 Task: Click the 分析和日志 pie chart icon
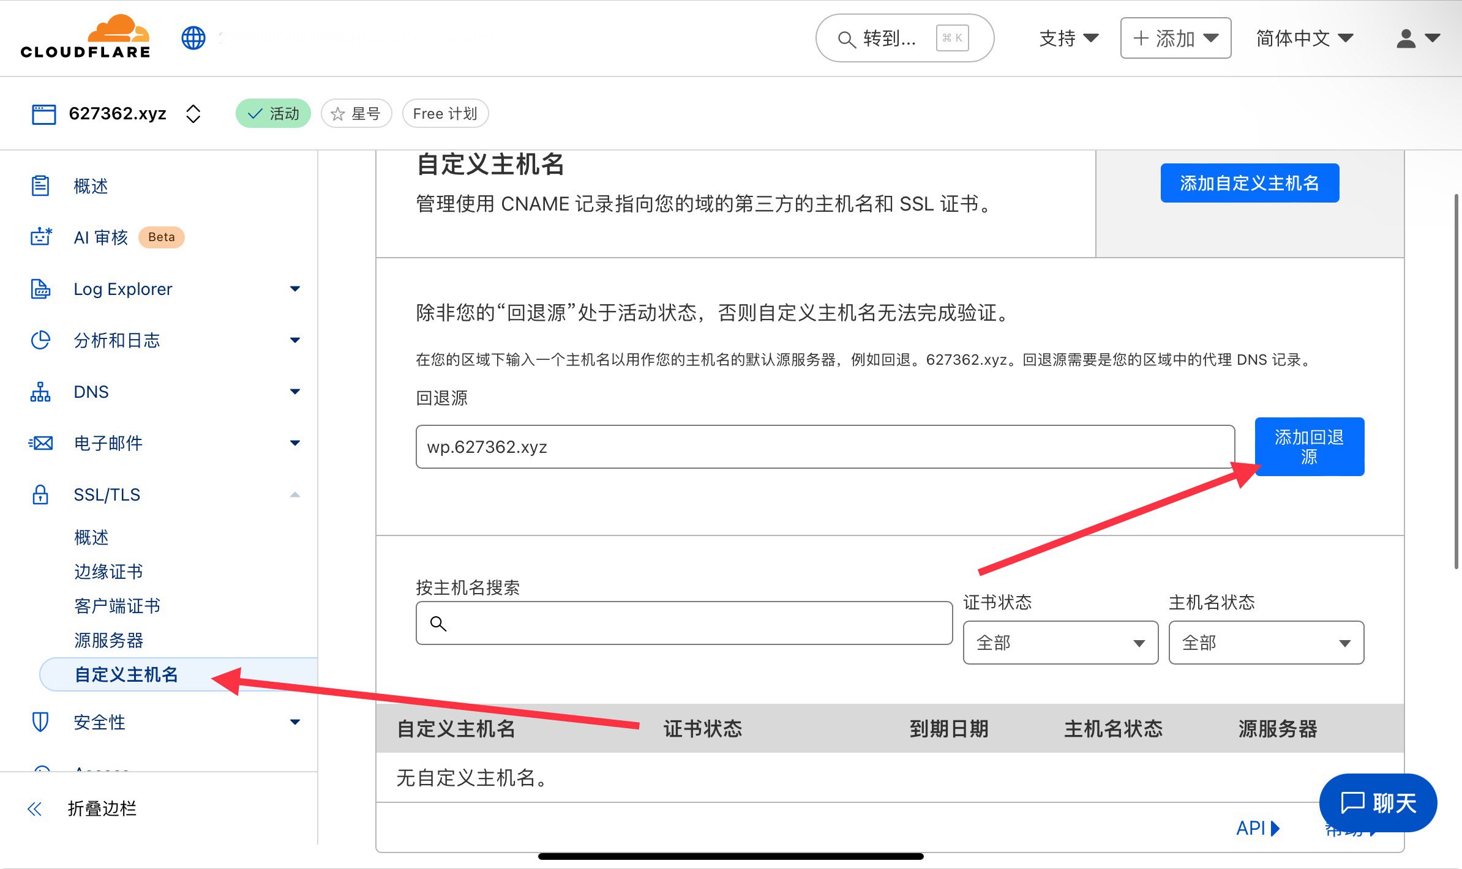[x=40, y=340]
